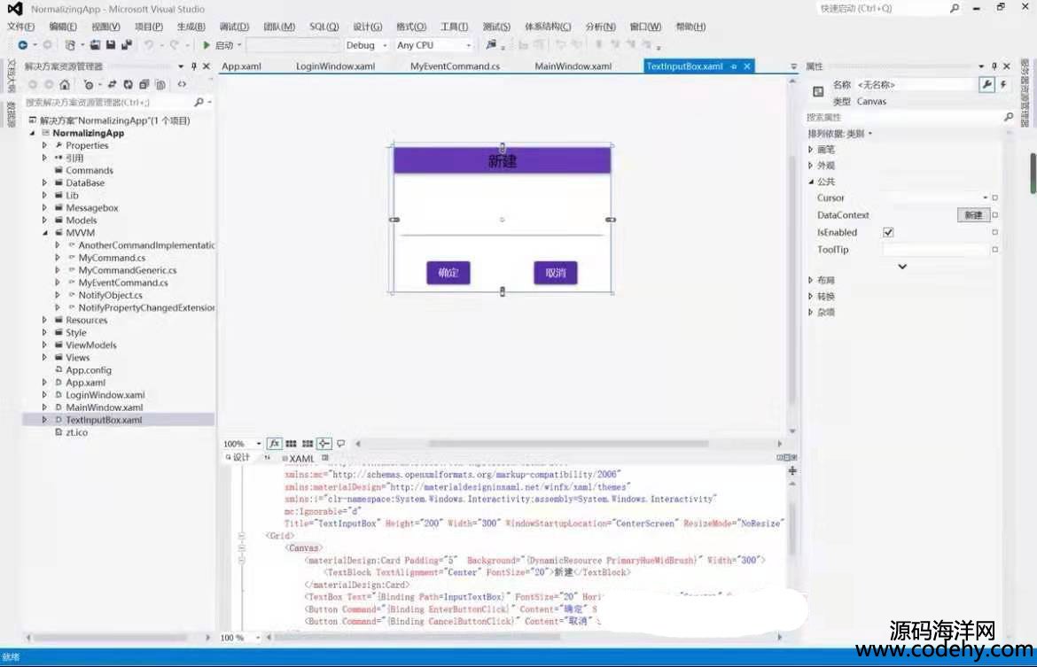Click Solution Explorer search magnifier icon
Screen dimensions: 1037x667
coord(199,103)
